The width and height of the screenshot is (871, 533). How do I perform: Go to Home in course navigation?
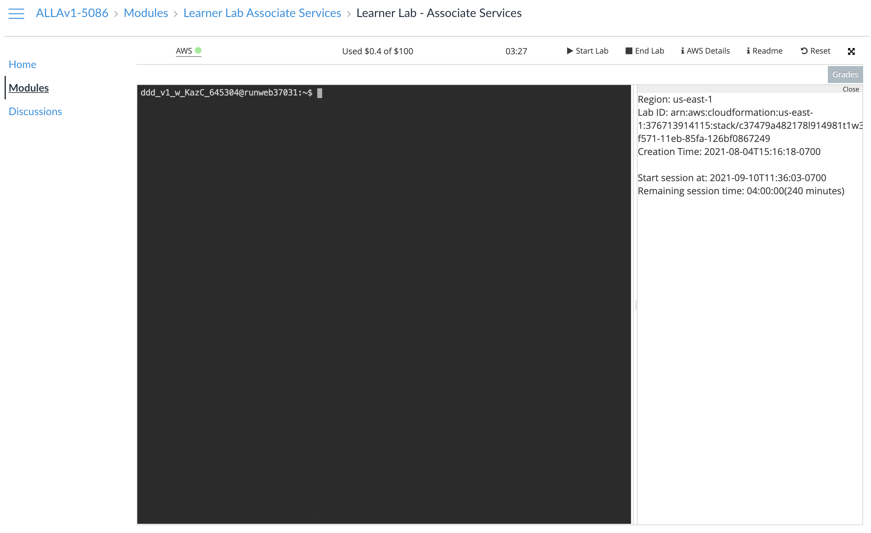pos(22,64)
